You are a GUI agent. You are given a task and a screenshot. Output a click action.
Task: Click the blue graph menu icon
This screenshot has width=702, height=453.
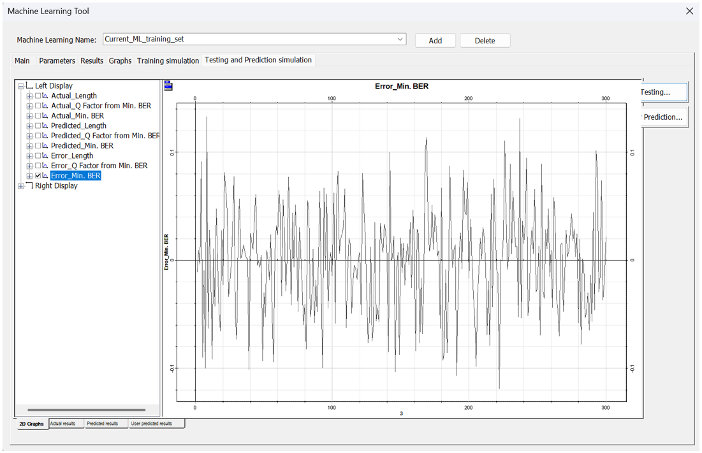tap(168, 86)
